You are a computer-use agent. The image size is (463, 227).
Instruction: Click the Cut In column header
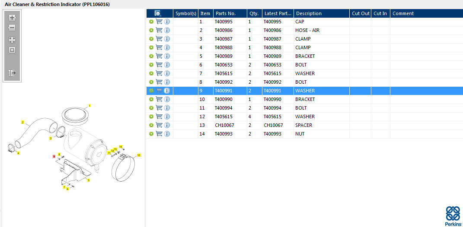point(380,13)
